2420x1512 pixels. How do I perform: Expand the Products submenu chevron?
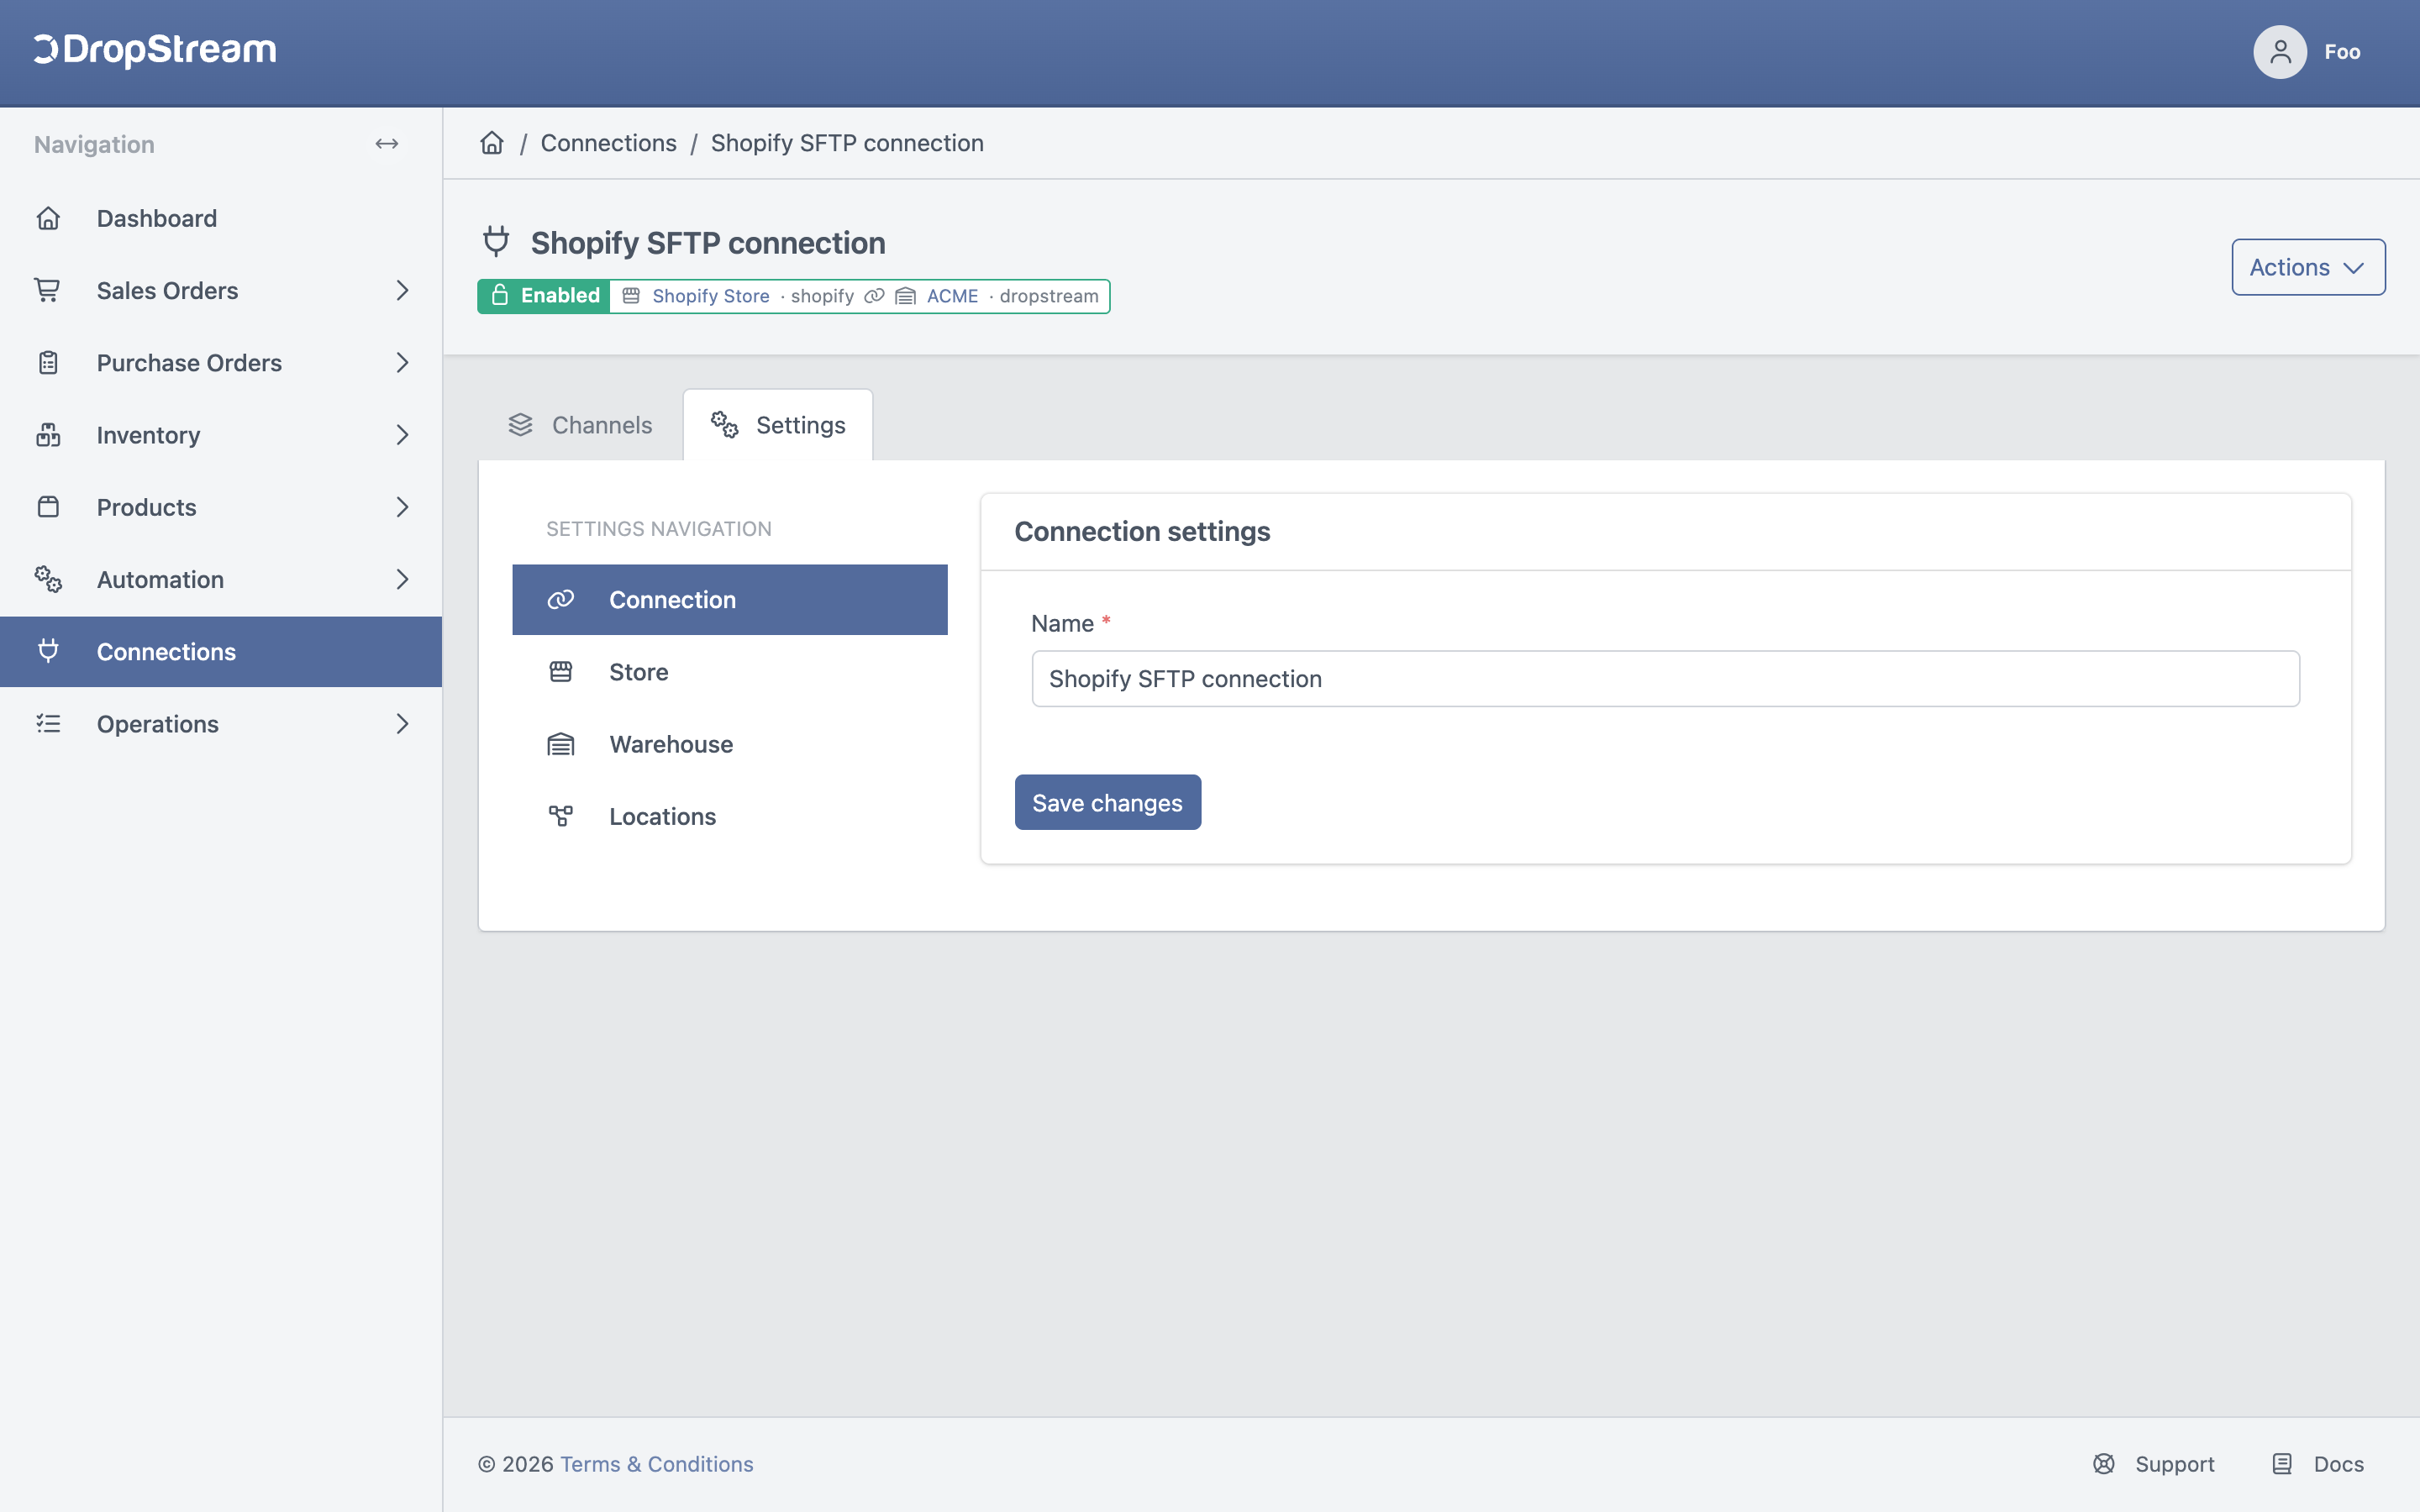[402, 507]
